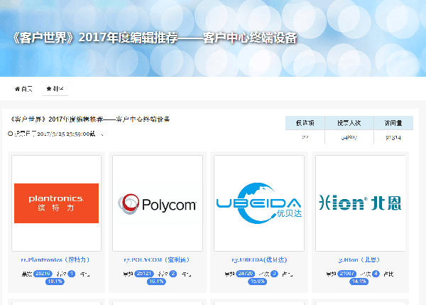Switch to the 排名 ranking tab
The width and height of the screenshot is (426, 305).
(x=54, y=89)
